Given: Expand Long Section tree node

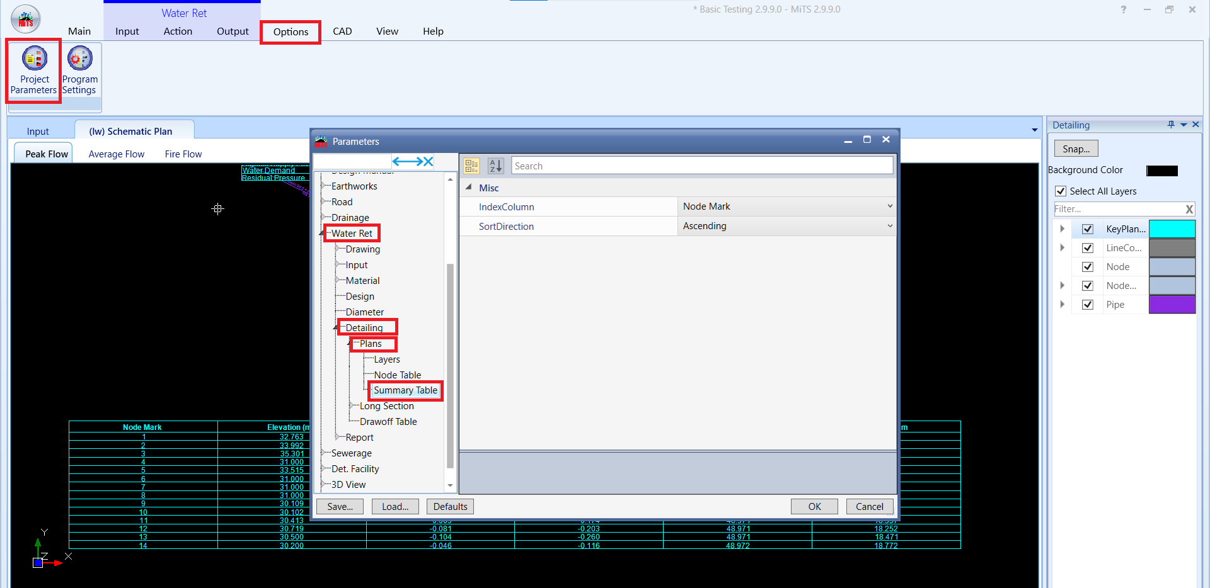Looking at the screenshot, I should point(352,405).
